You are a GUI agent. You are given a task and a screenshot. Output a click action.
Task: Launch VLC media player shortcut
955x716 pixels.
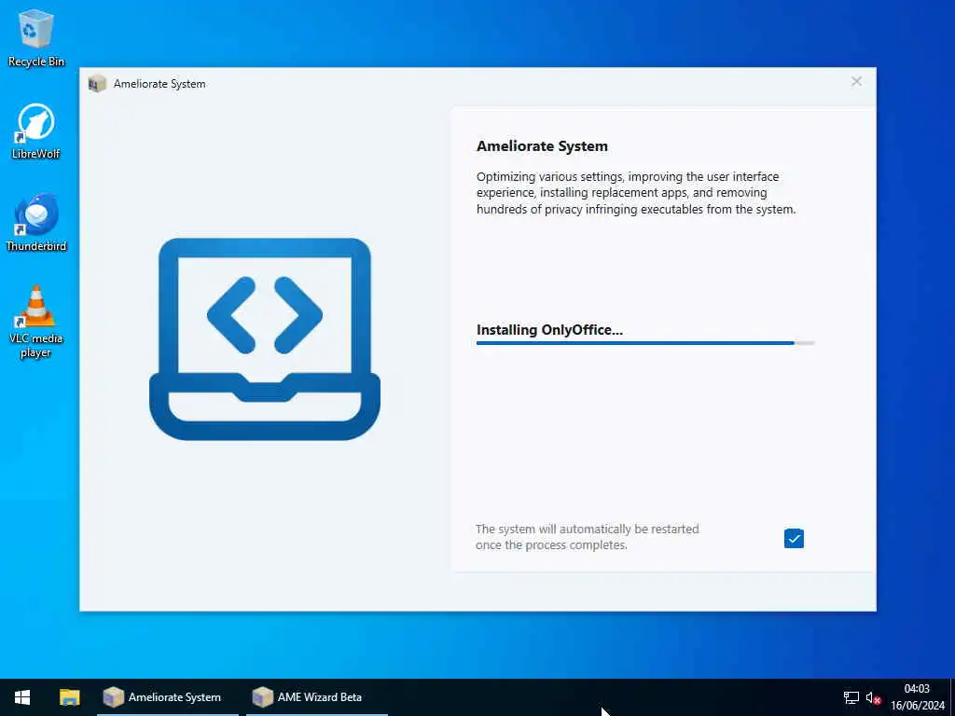coord(36,322)
